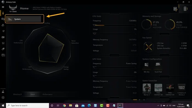Click the Home page title
Viewport: 192px width, 108px height.
[x=24, y=8]
